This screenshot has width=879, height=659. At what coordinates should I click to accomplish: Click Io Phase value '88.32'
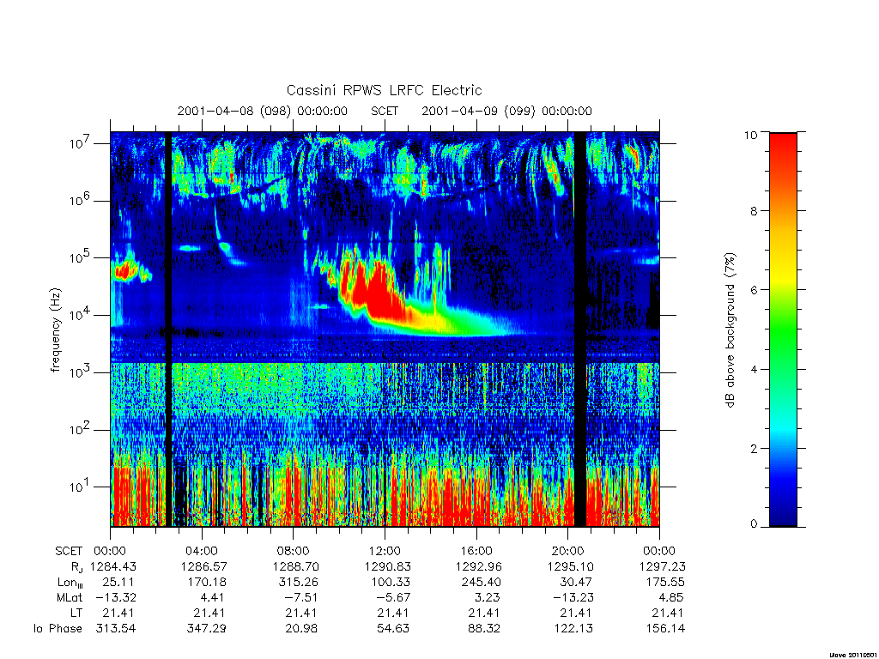point(484,629)
